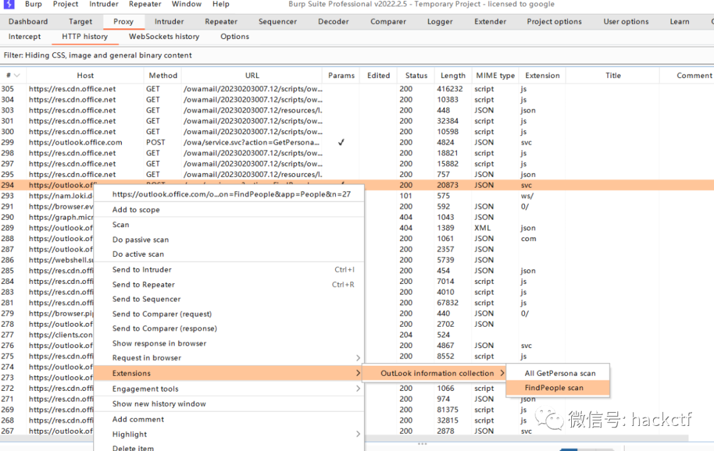Run the FindPeople scan

(558, 388)
